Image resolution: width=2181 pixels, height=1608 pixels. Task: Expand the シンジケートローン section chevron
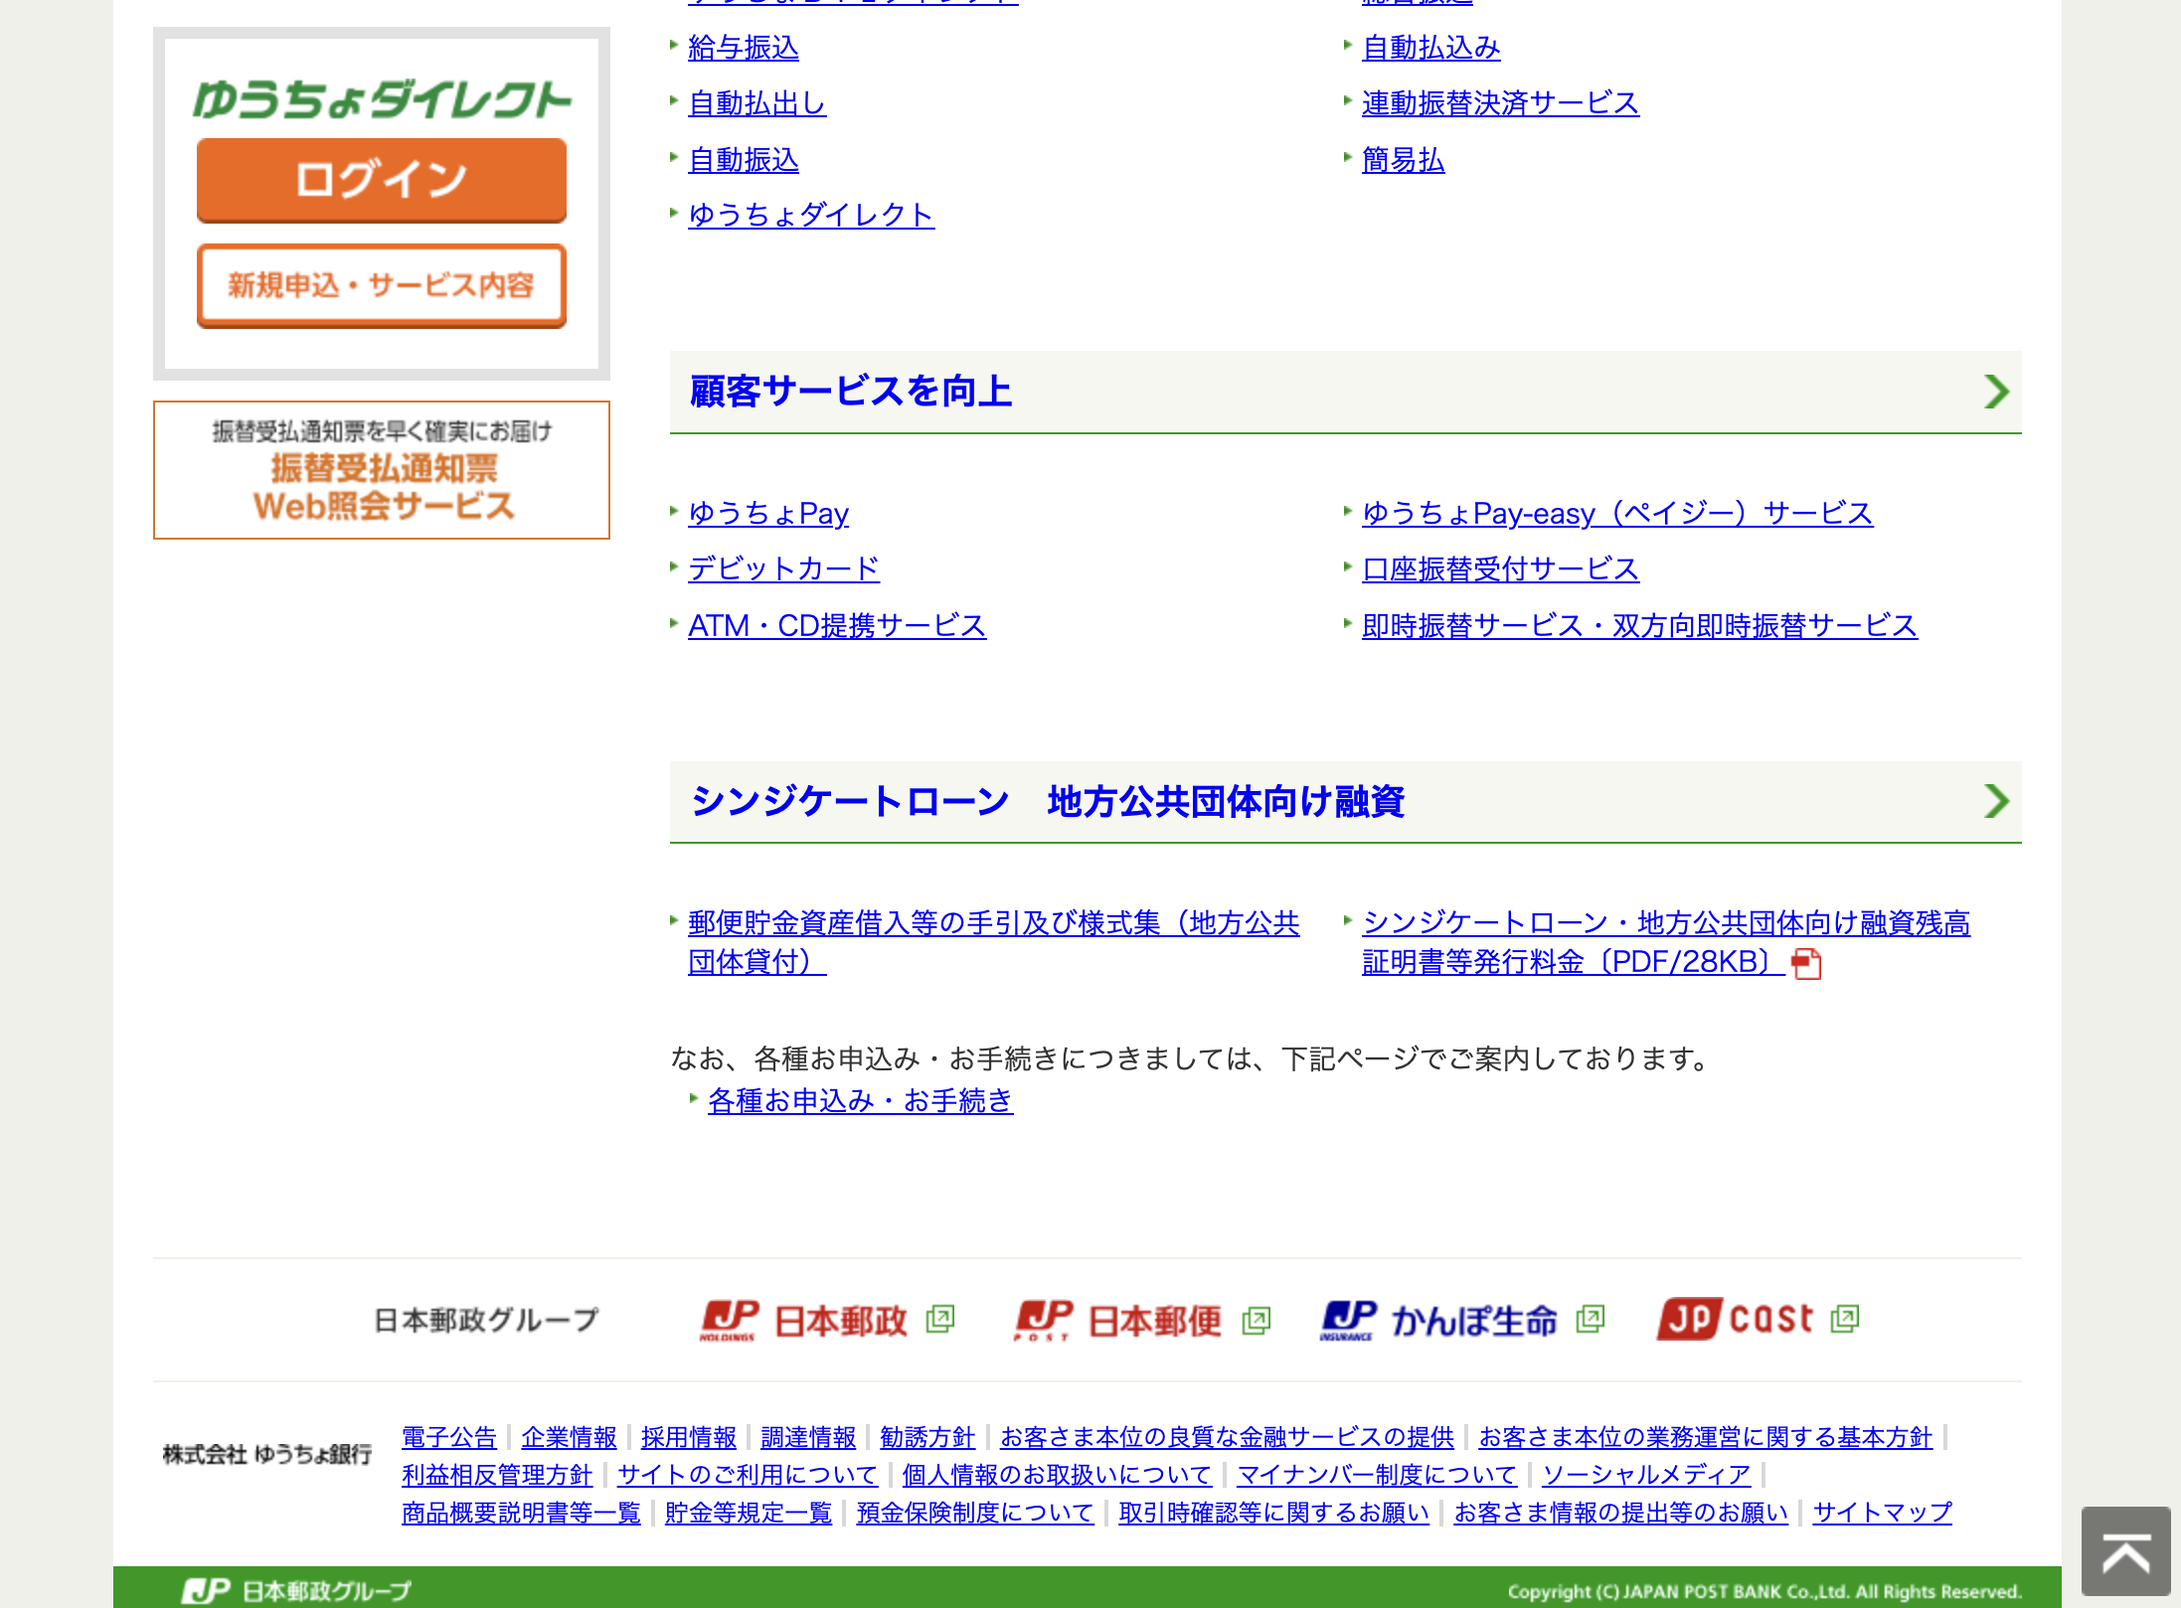tap(1996, 801)
